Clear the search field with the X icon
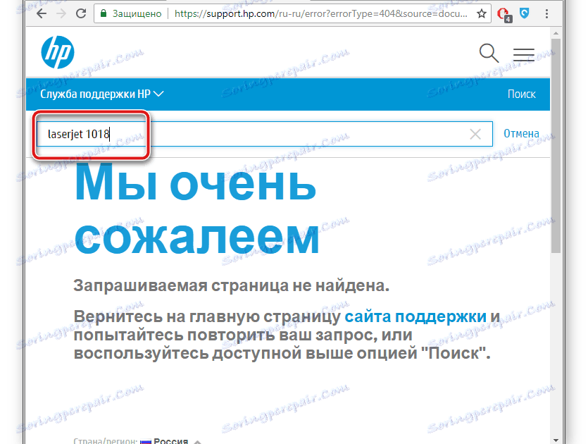588x444 pixels. point(475,134)
